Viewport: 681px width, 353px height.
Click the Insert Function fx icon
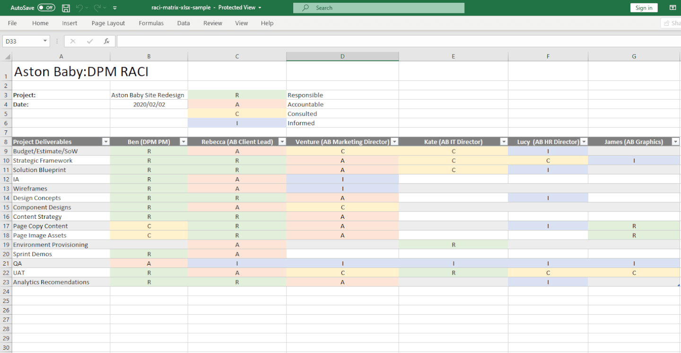[x=107, y=41]
